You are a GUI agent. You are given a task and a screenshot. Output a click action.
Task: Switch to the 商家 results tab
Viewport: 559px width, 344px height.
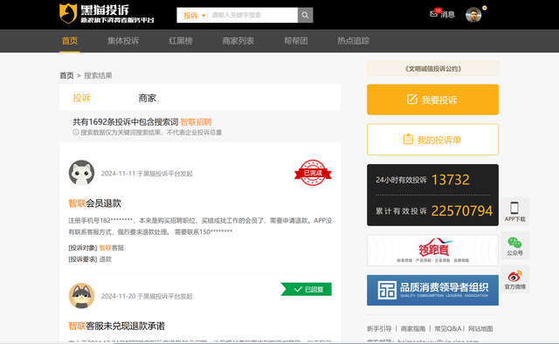click(x=148, y=98)
